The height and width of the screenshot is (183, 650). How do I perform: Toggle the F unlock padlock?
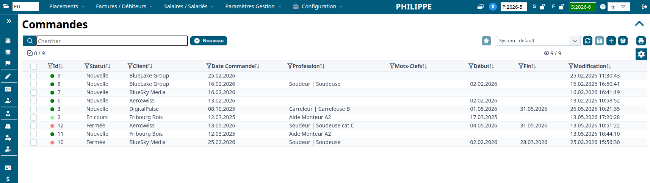561,6
